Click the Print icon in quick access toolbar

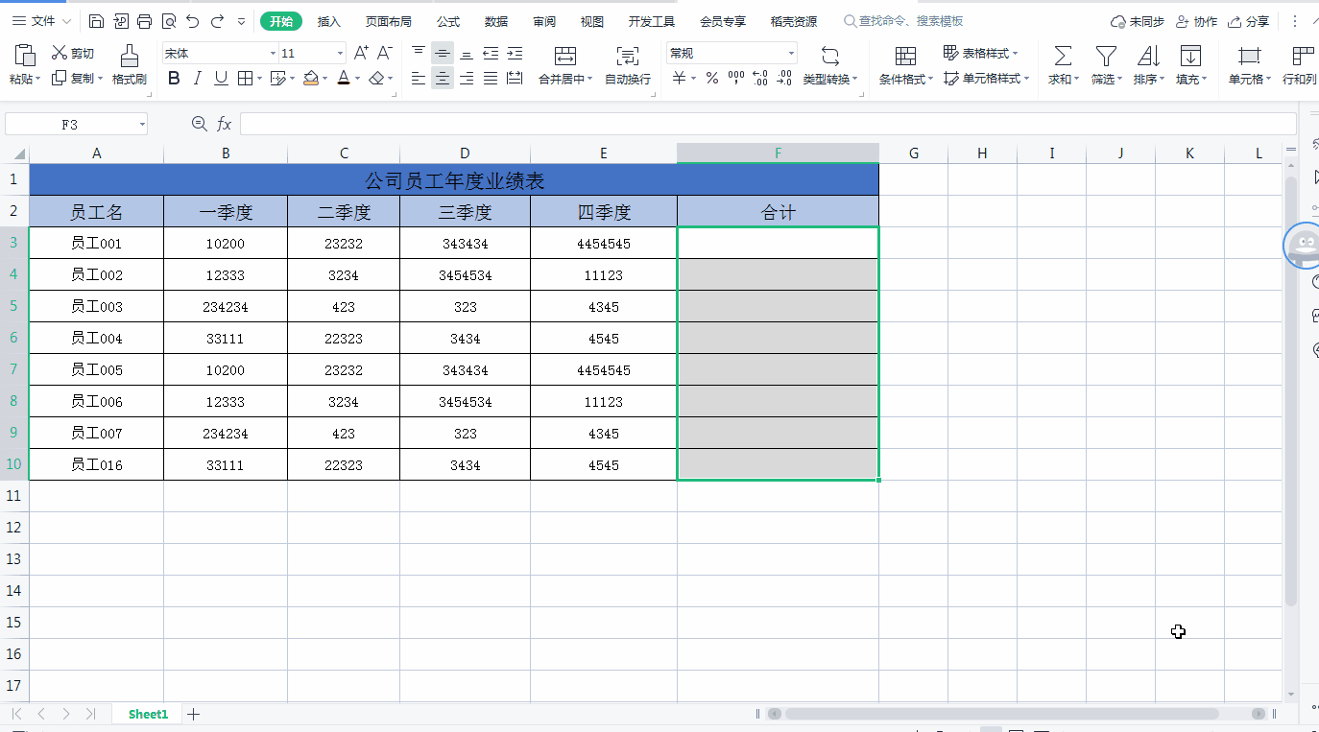tap(144, 21)
